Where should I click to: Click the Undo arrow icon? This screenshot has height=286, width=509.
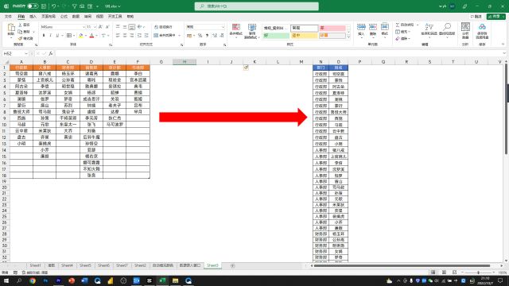pos(53,6)
